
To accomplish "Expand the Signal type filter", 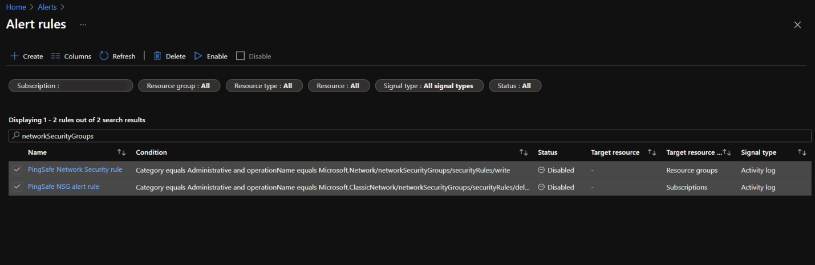I will [x=429, y=86].
